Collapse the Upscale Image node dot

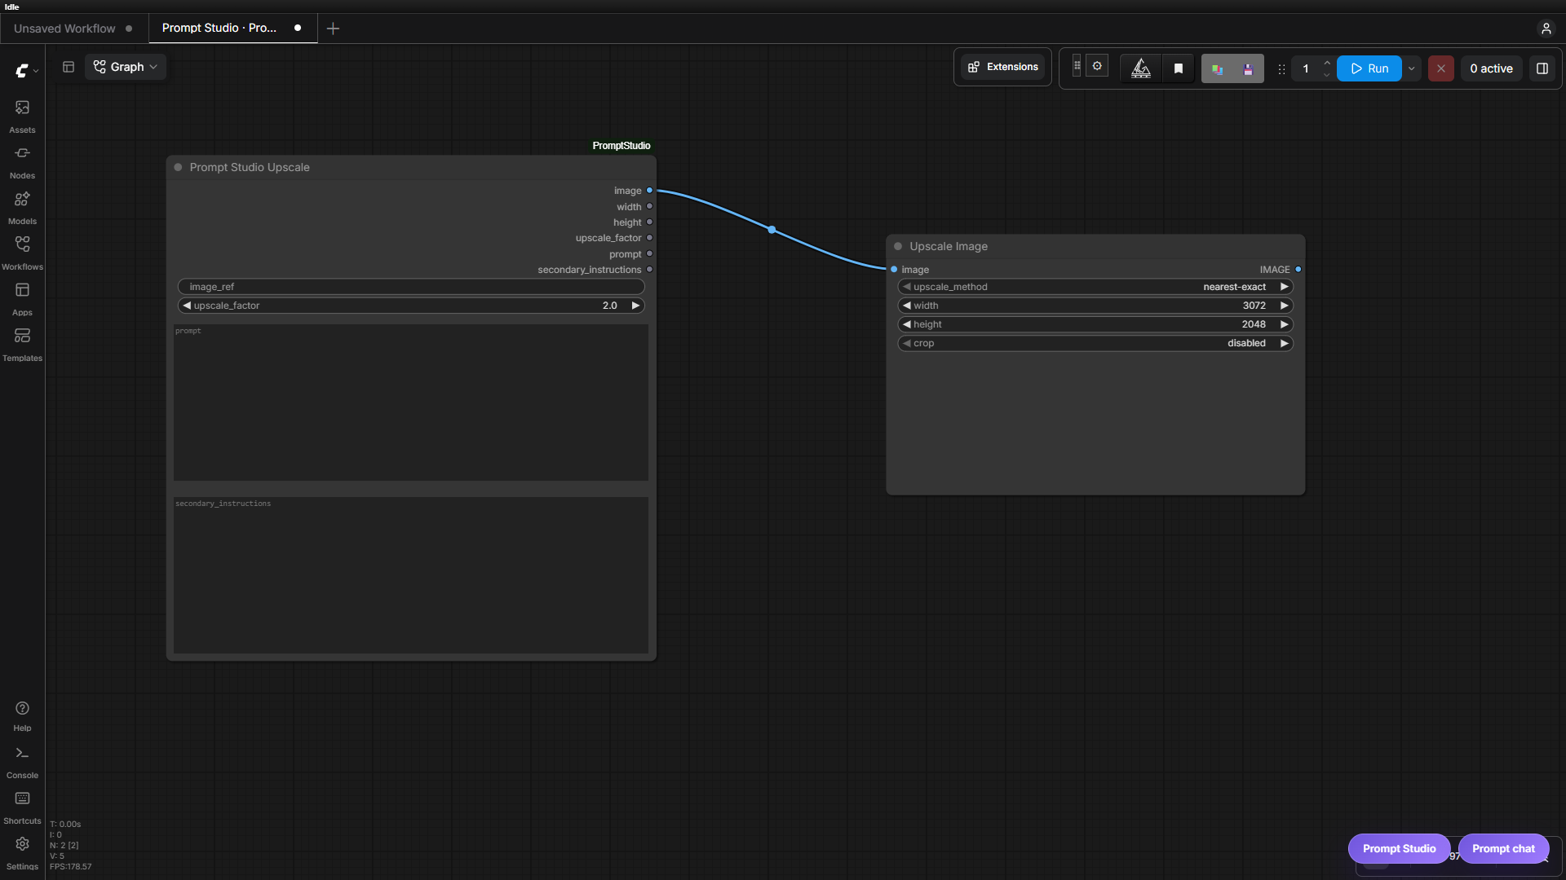[898, 246]
